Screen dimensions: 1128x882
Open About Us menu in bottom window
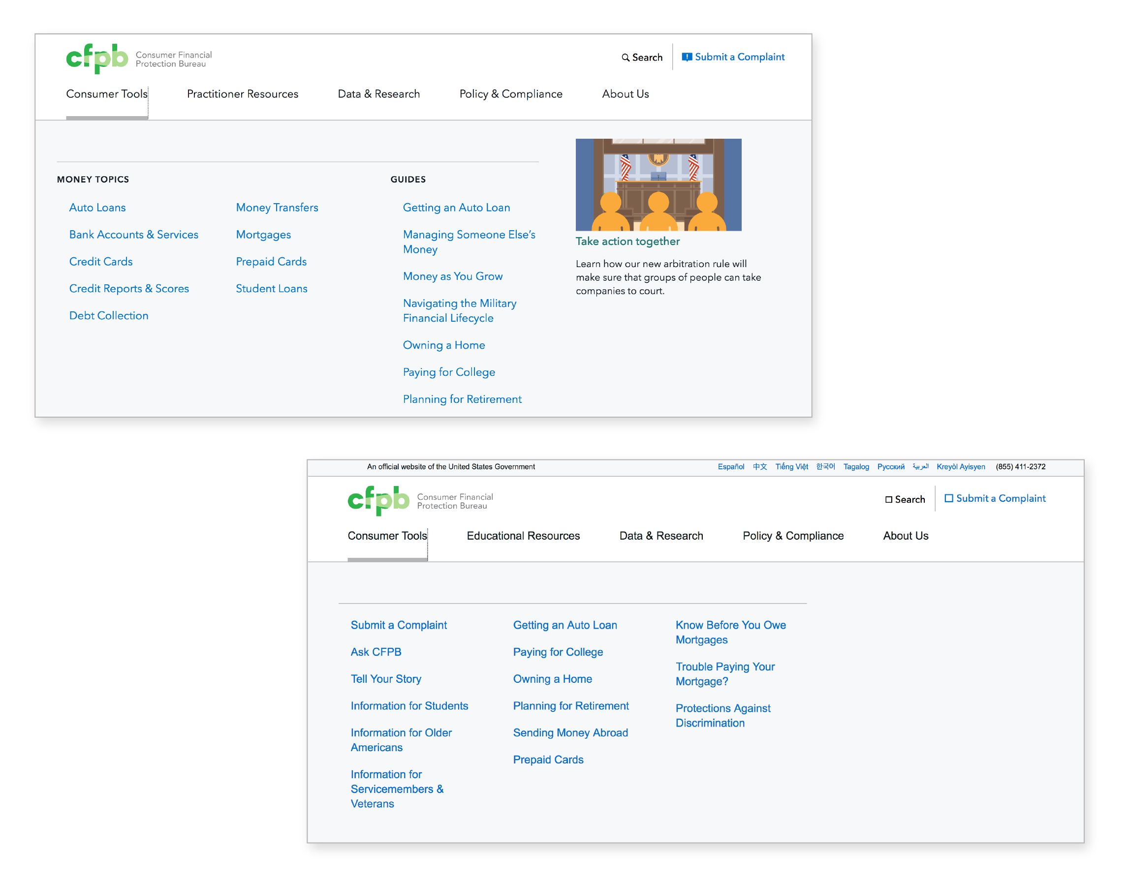click(x=905, y=536)
